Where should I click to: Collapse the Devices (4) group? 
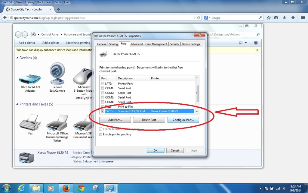[x=17, y=58]
